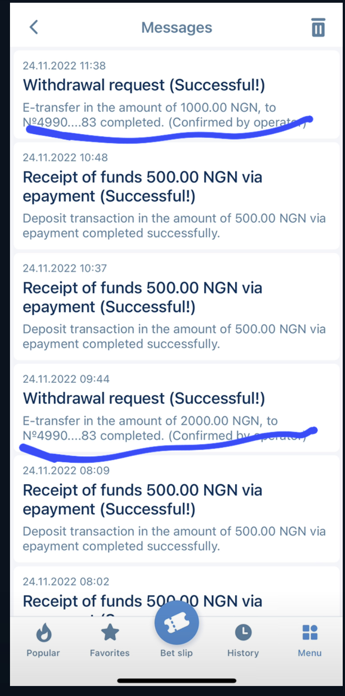The height and width of the screenshot is (696, 345).
Task: Tap the back arrow icon
Action: click(x=34, y=27)
